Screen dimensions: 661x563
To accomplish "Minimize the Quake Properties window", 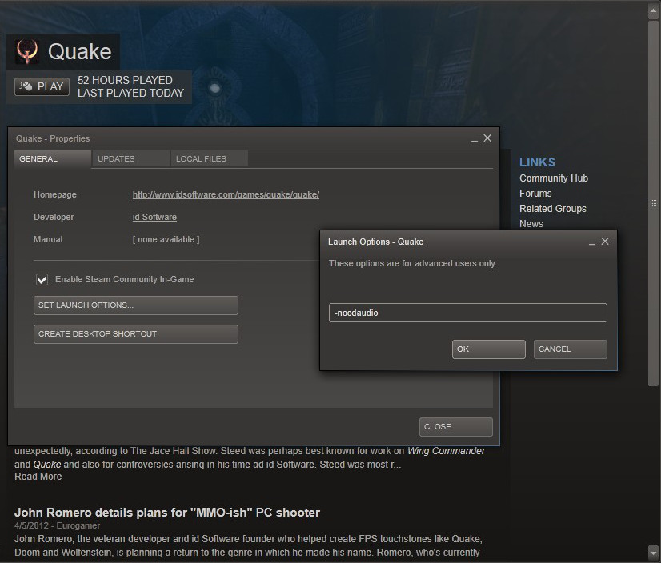I will coord(475,139).
